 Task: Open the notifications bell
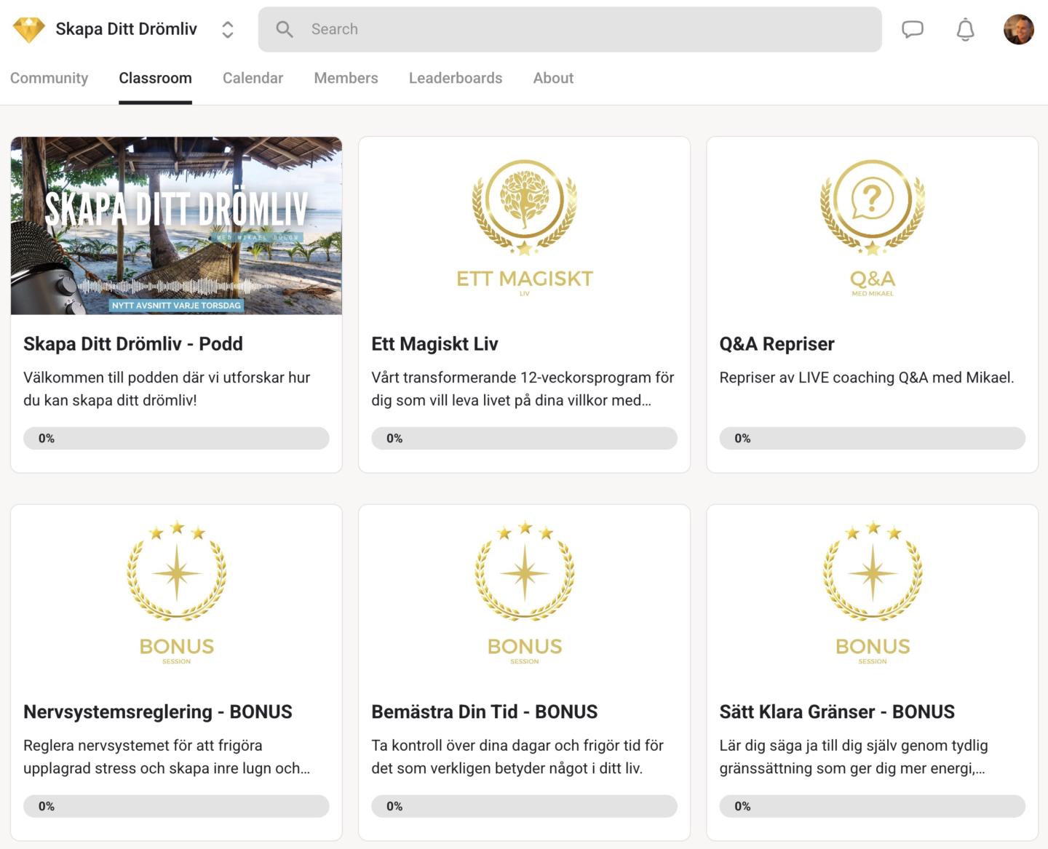(x=965, y=30)
